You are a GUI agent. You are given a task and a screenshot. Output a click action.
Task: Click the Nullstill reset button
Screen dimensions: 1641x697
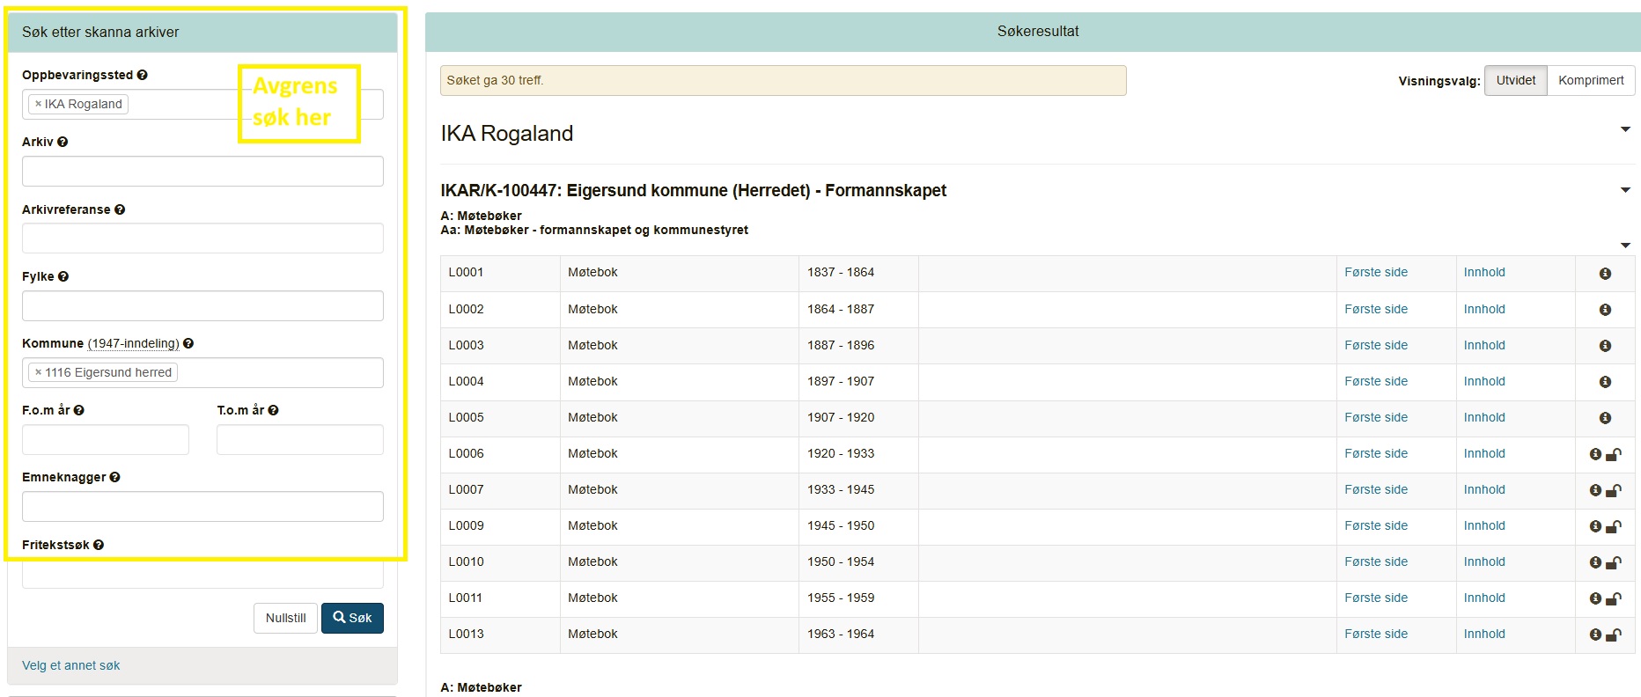pos(285,618)
